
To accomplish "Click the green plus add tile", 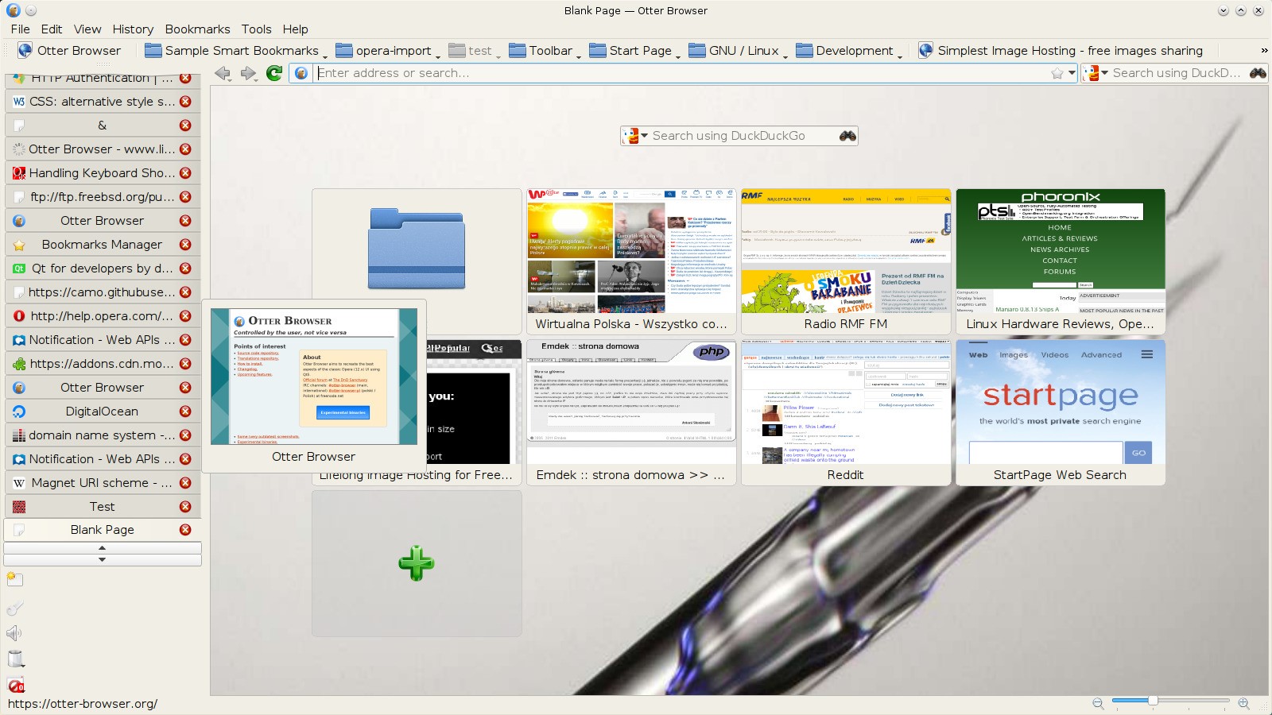I will (x=417, y=563).
